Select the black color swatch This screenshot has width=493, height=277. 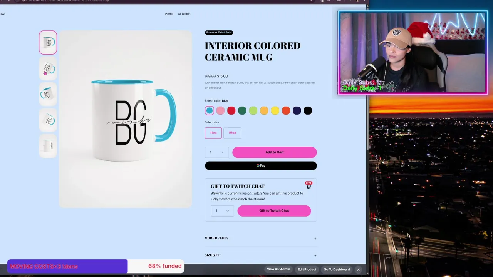[308, 111]
